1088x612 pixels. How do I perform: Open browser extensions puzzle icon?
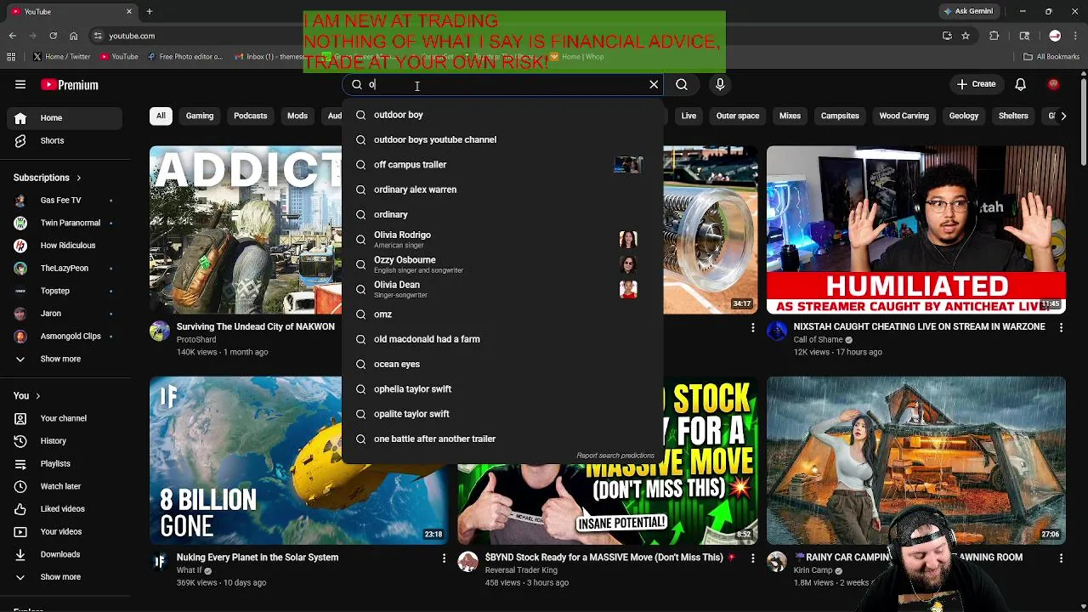point(994,36)
